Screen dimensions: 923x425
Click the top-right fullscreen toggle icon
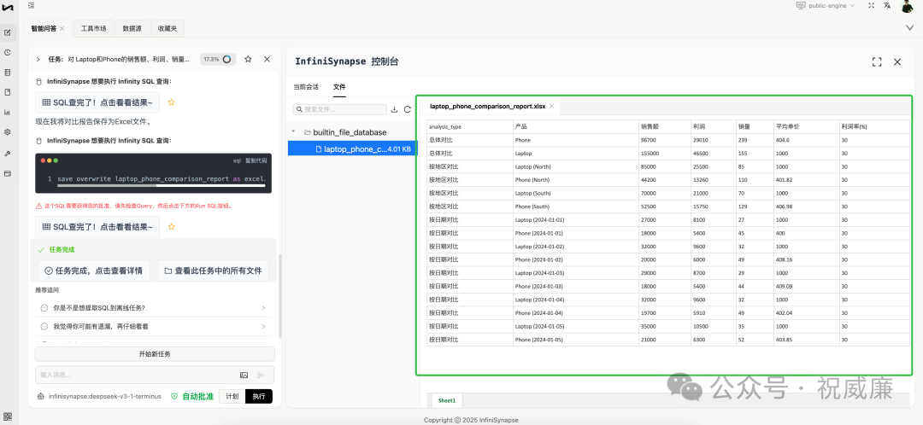tap(871, 5)
